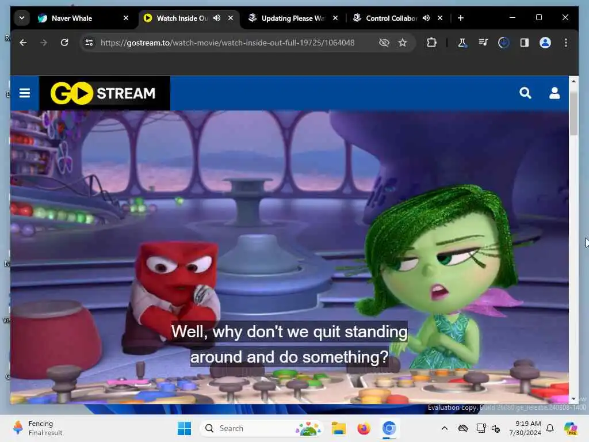The image size is (589, 442).
Task: Close the Control Collabor tab
Action: point(440,18)
